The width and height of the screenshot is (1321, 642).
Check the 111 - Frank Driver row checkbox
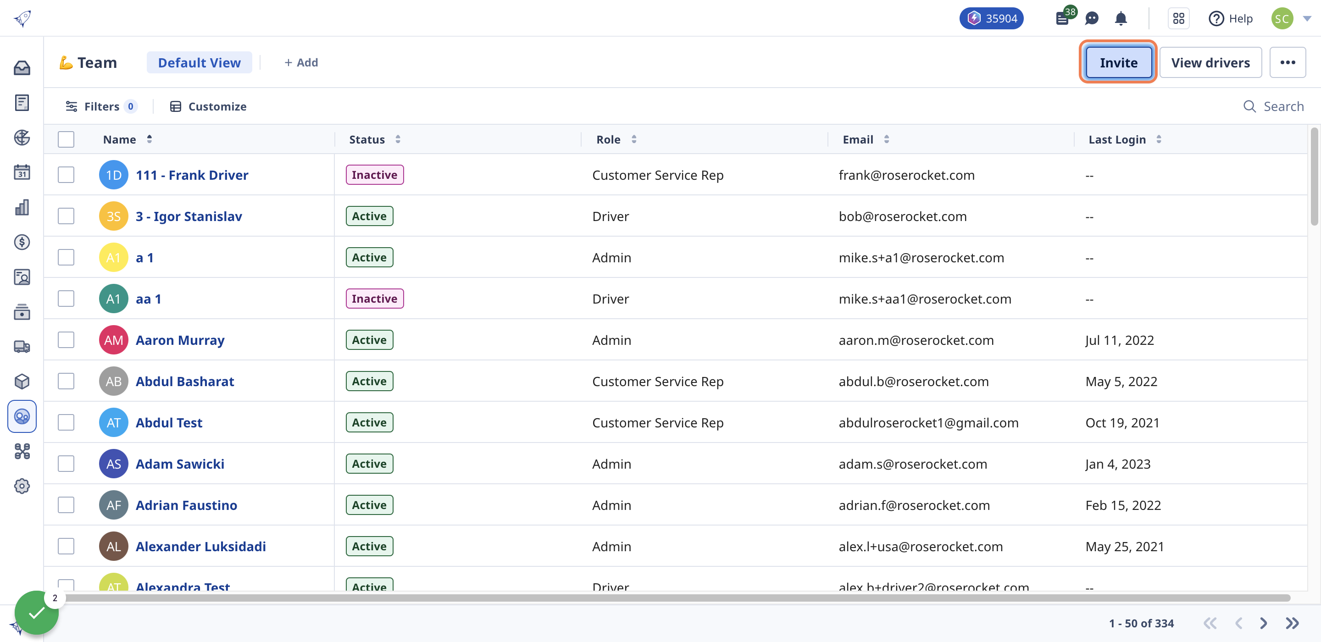coord(66,174)
